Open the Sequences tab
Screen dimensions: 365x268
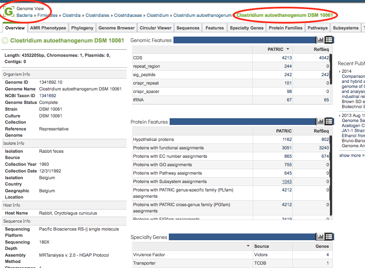188,28
